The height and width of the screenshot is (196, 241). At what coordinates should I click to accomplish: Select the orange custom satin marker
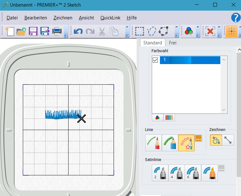209,173
